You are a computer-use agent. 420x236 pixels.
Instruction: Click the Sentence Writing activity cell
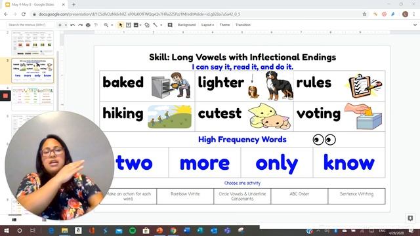pos(356,196)
